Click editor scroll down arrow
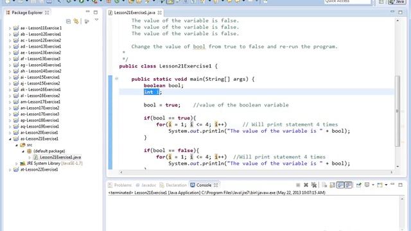Screen dimensions: 411x231 (398, 166)
